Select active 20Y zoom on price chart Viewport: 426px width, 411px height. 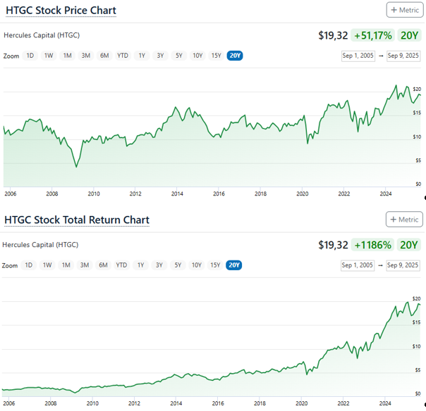(x=234, y=56)
